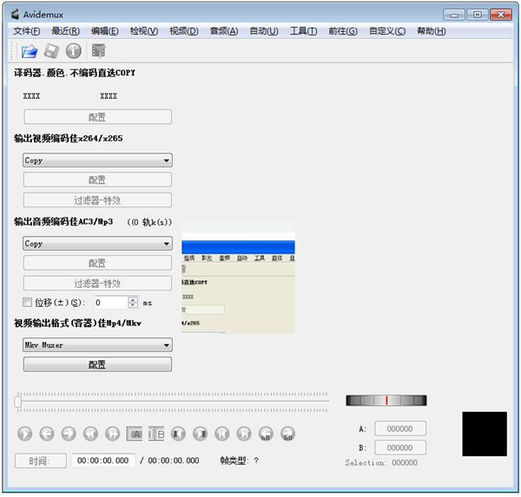Click the current time 00:00:00.000 field
Screen dimensions: 521x497
[x=103, y=461]
